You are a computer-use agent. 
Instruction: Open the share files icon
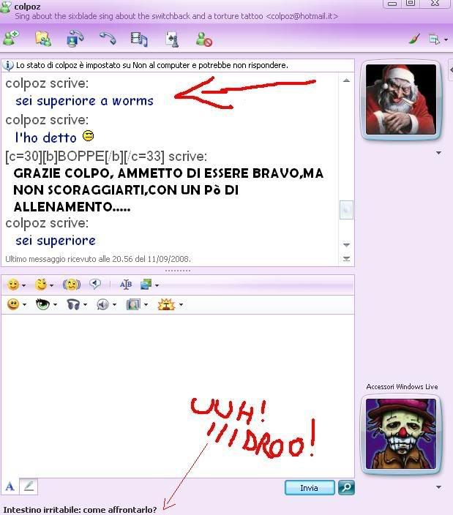pos(43,38)
